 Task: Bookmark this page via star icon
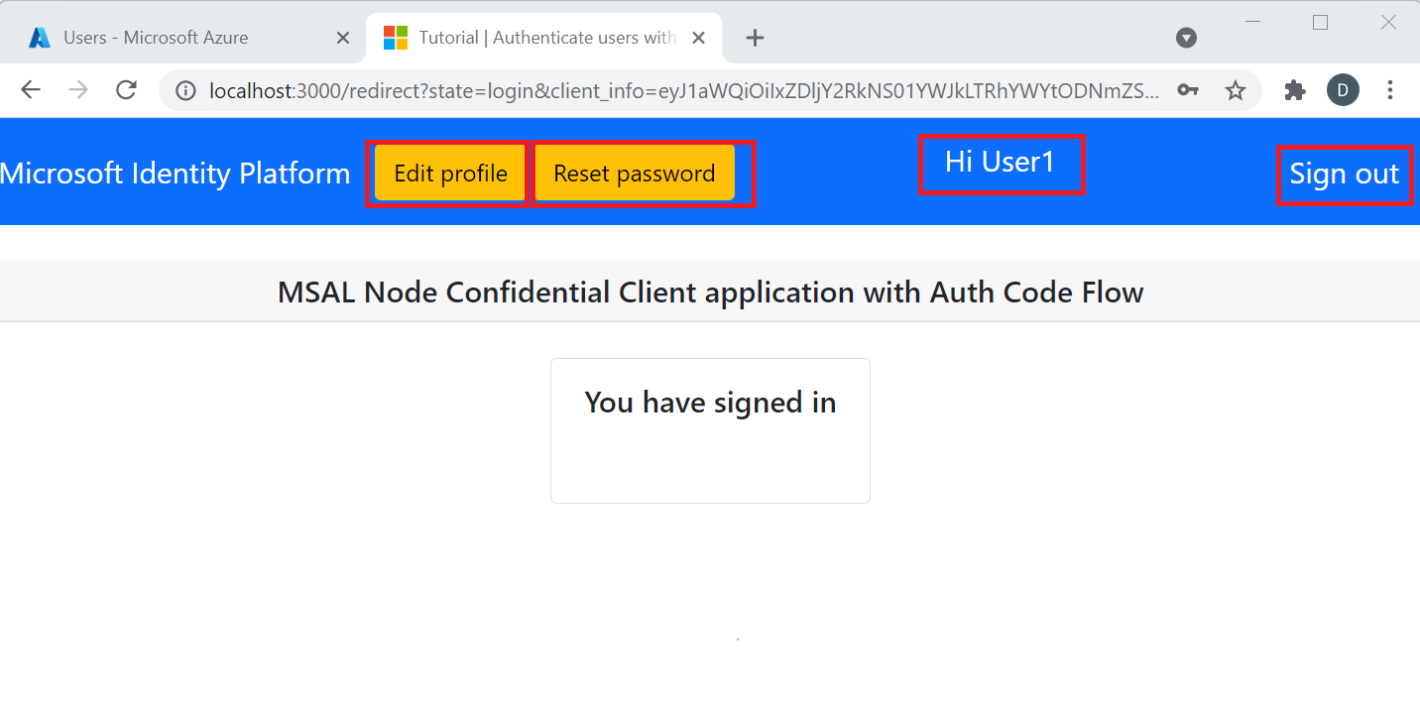1236,90
